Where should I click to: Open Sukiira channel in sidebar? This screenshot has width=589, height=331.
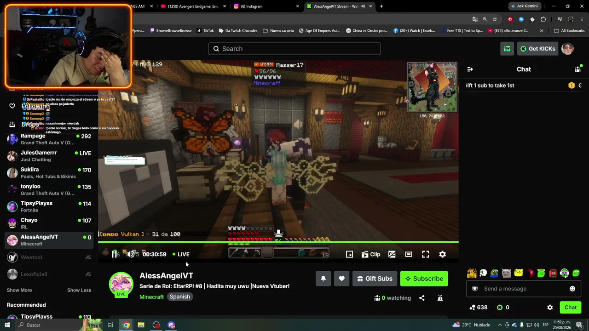pyautogui.click(x=49, y=173)
